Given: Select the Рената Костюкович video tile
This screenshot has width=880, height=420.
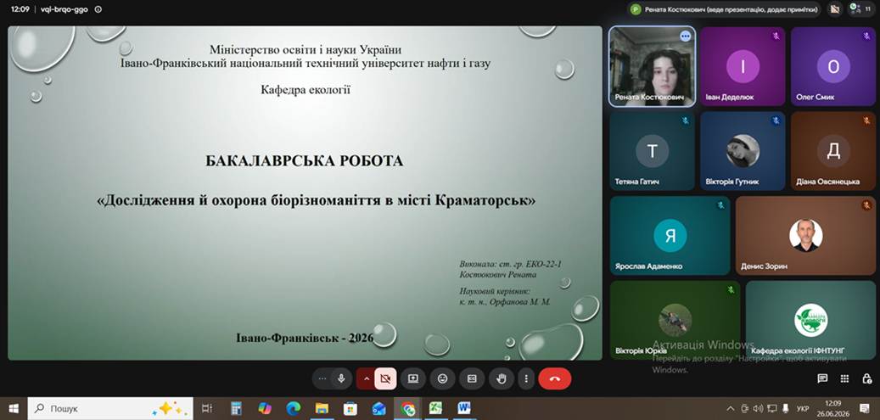Looking at the screenshot, I should pyautogui.click(x=652, y=66).
